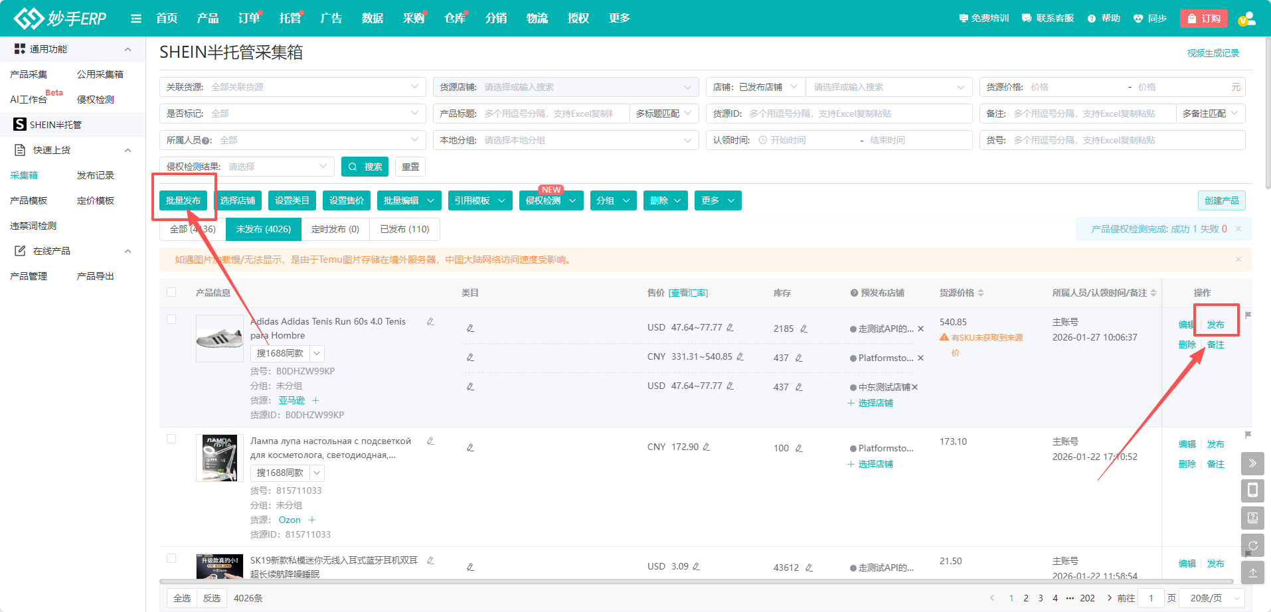The image size is (1271, 612).
Task: Check the Лампа лупа product checkbox
Action: 171,439
